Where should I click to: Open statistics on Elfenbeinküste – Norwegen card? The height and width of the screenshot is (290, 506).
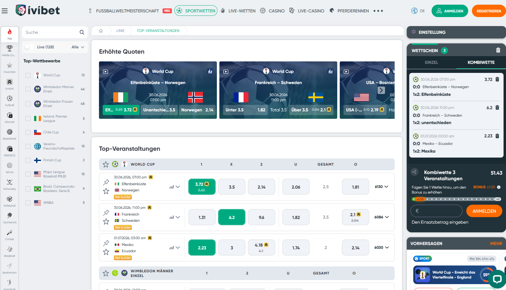(210, 71)
